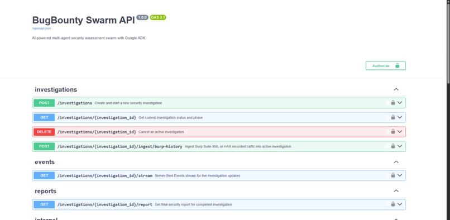Click 'Create and start a new security investigation'

tap(128, 103)
